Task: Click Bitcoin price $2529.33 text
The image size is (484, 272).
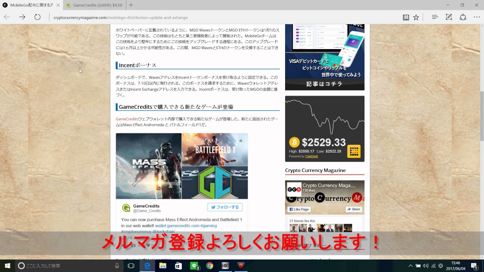Action: pyautogui.click(x=324, y=142)
